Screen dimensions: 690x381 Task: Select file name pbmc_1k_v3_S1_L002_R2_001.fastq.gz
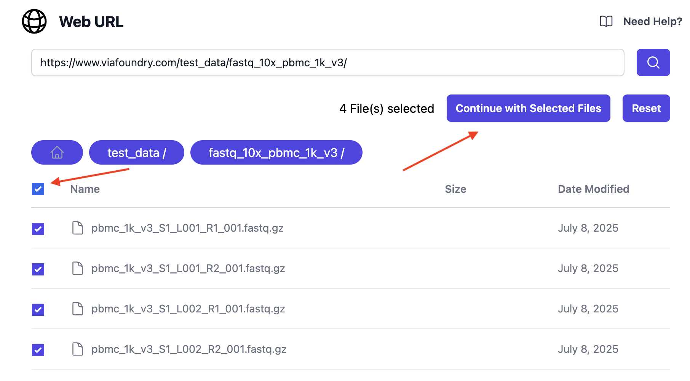(189, 349)
